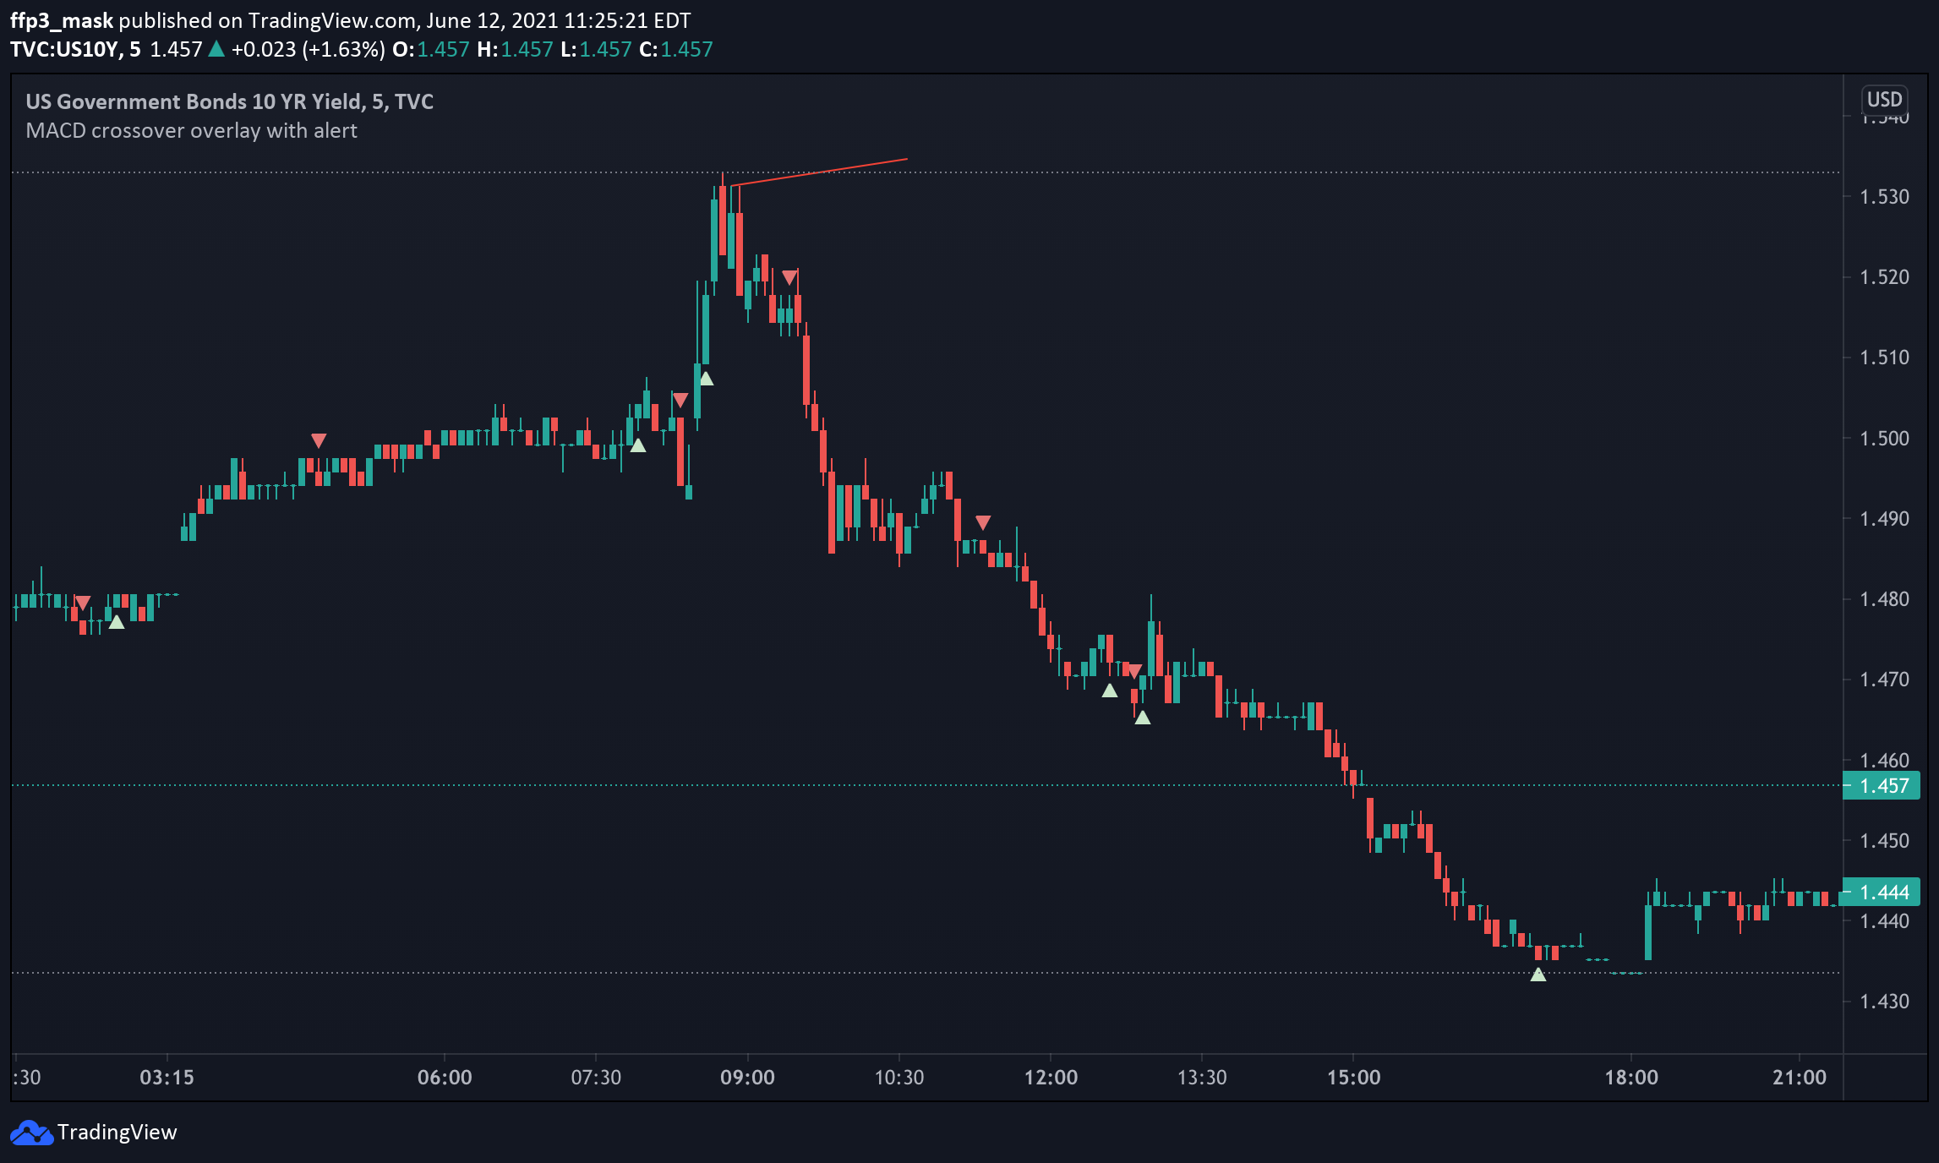Click the open value O:1.457
Viewport: 1939px width, 1163px height.
(431, 49)
